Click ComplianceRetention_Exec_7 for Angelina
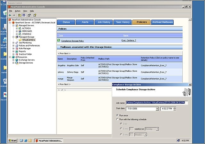 tap(154, 66)
